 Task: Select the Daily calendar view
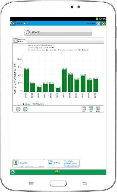[91, 109]
